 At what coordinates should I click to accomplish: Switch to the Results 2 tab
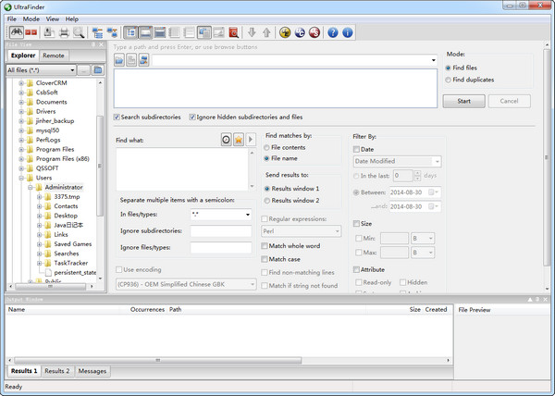tap(57, 371)
